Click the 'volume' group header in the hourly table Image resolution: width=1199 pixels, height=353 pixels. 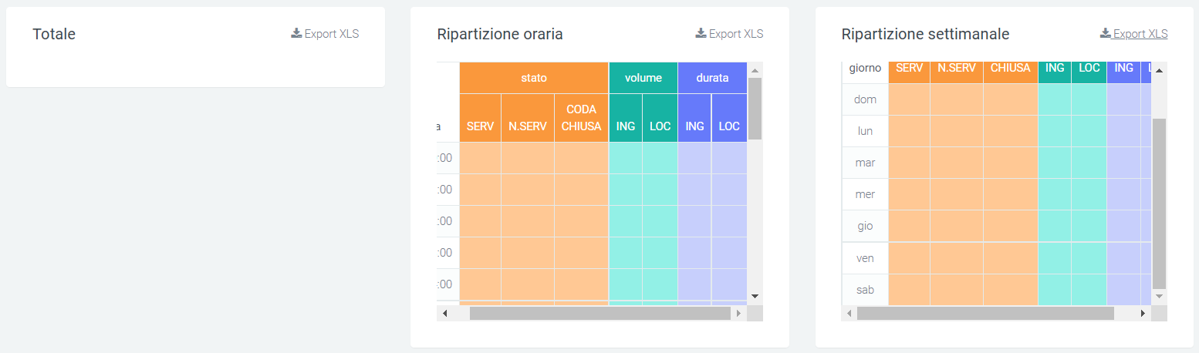(643, 78)
